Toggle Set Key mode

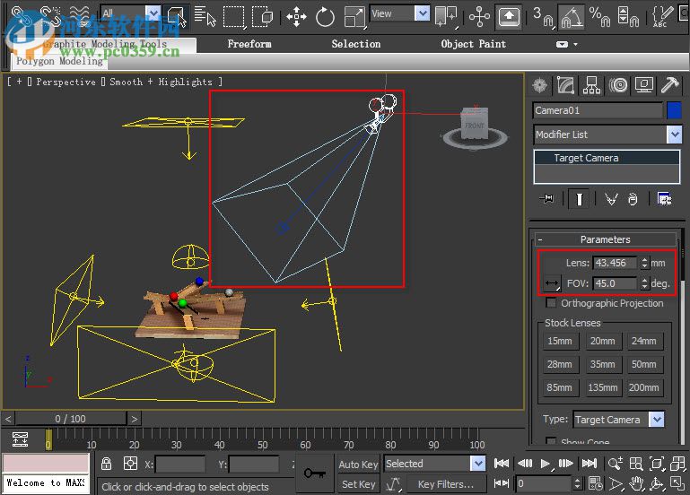[x=359, y=484]
